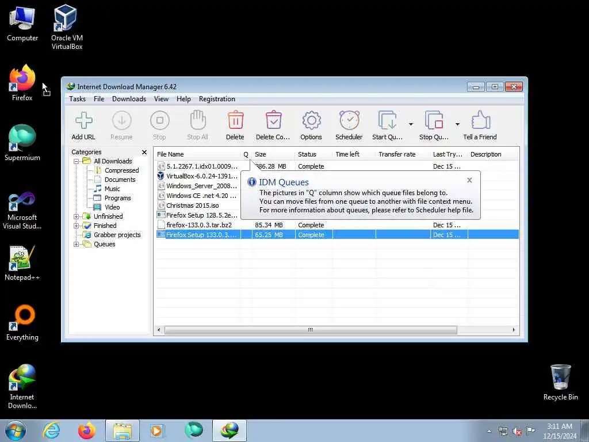
Task: Select the 5.1.2267.1.idx01 download row
Action: coord(337,166)
